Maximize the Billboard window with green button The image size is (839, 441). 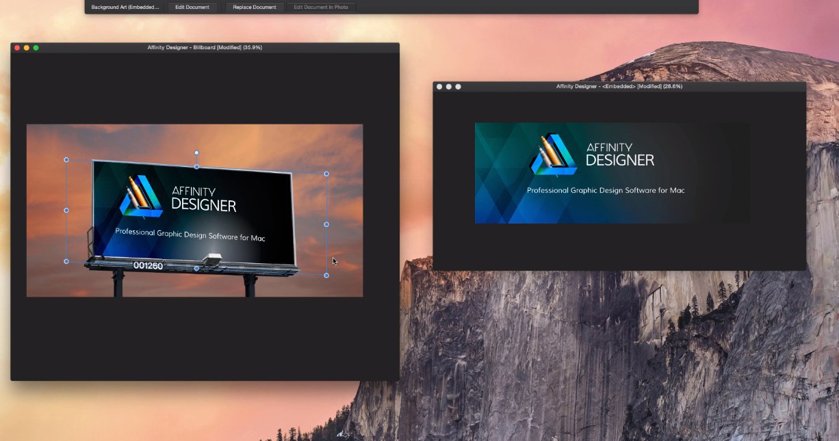[x=36, y=48]
